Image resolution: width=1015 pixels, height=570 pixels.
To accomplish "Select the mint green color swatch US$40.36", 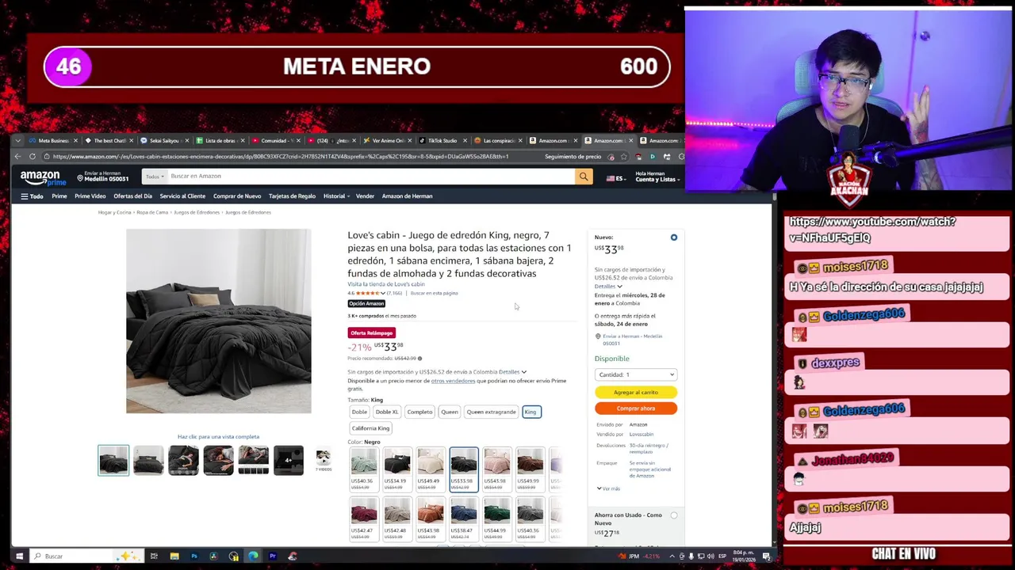I will (364, 469).
